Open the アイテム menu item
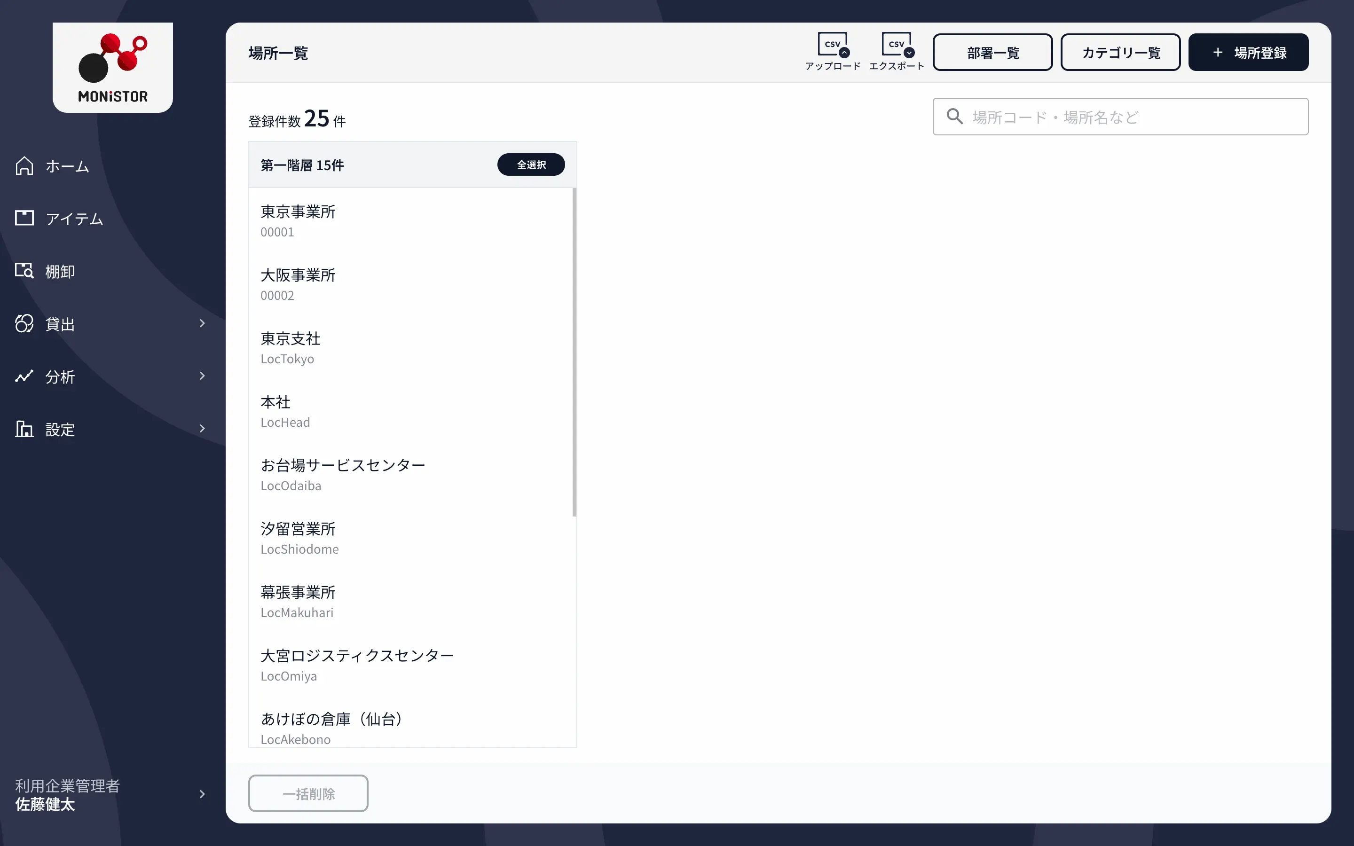 pyautogui.click(x=112, y=218)
